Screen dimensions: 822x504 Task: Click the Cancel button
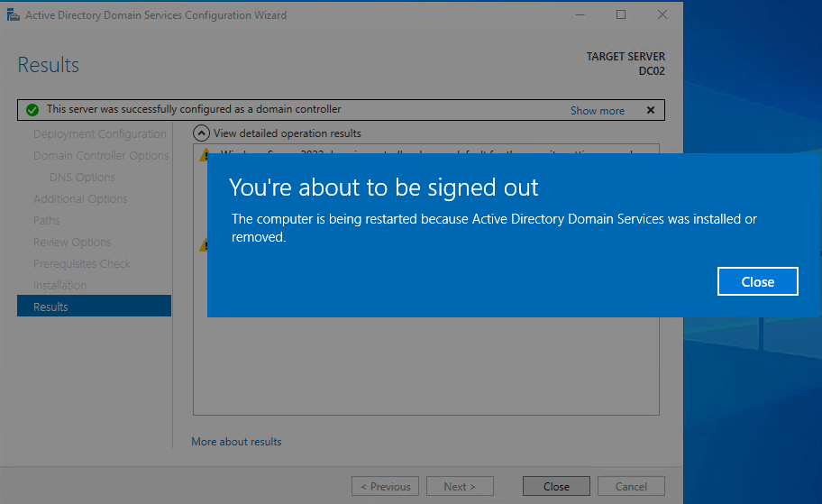click(x=631, y=487)
